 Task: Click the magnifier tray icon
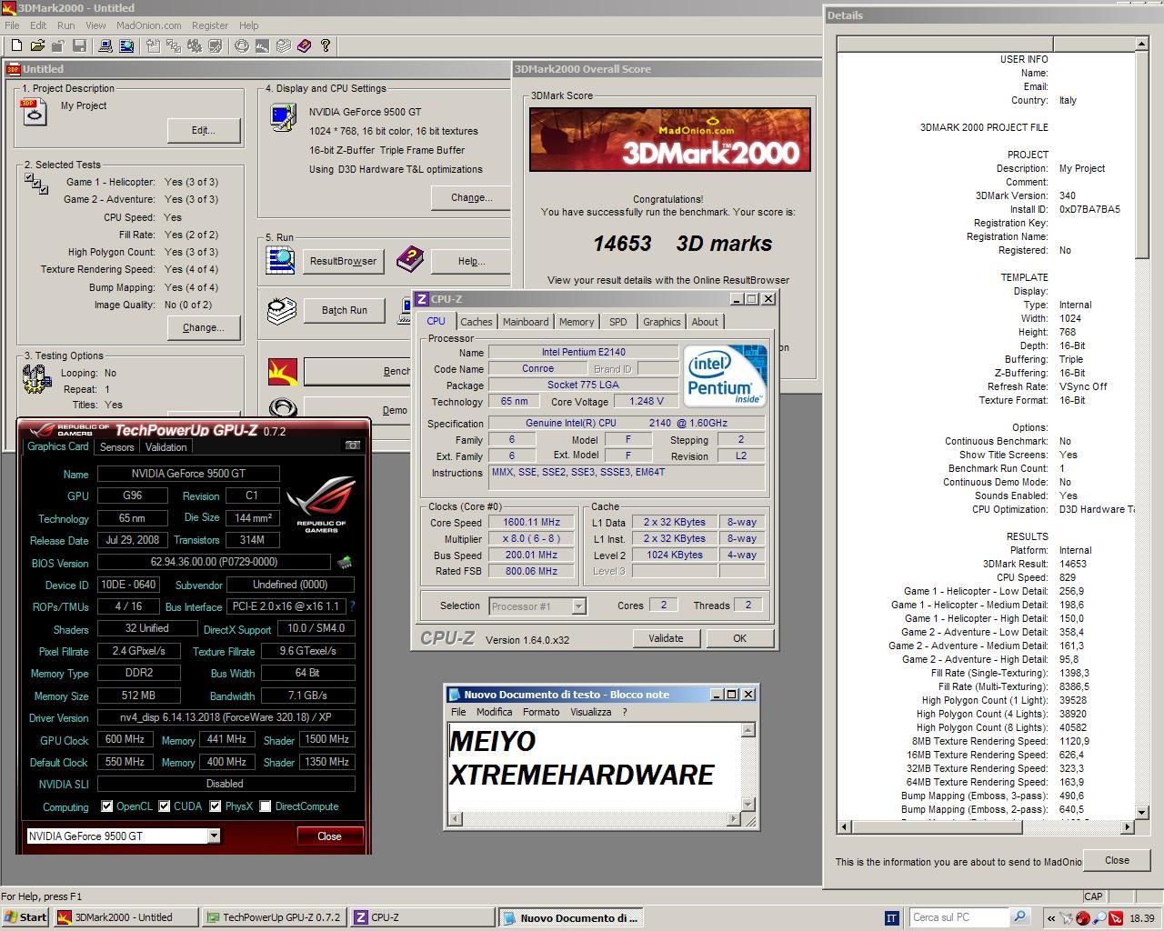point(1099,917)
